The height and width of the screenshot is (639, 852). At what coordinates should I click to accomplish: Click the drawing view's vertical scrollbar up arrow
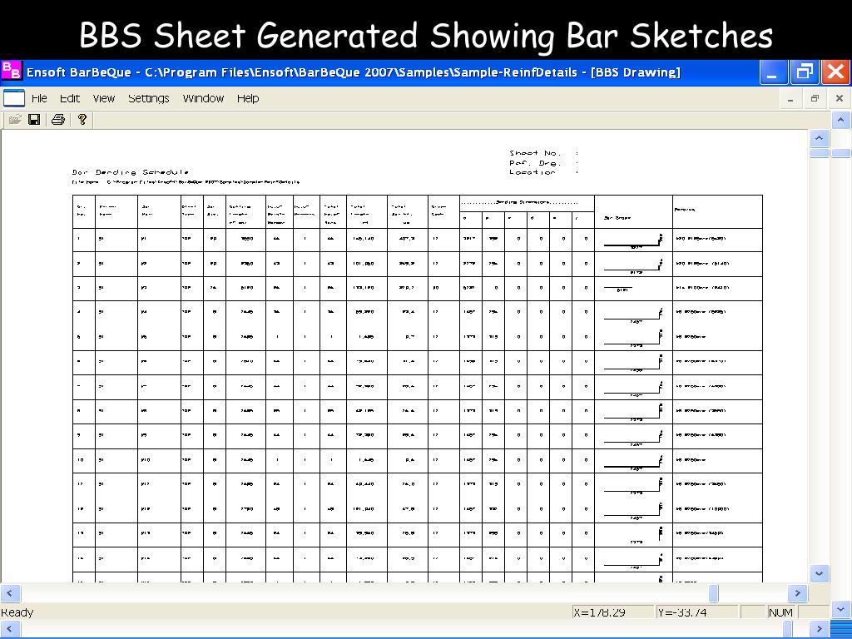819,139
